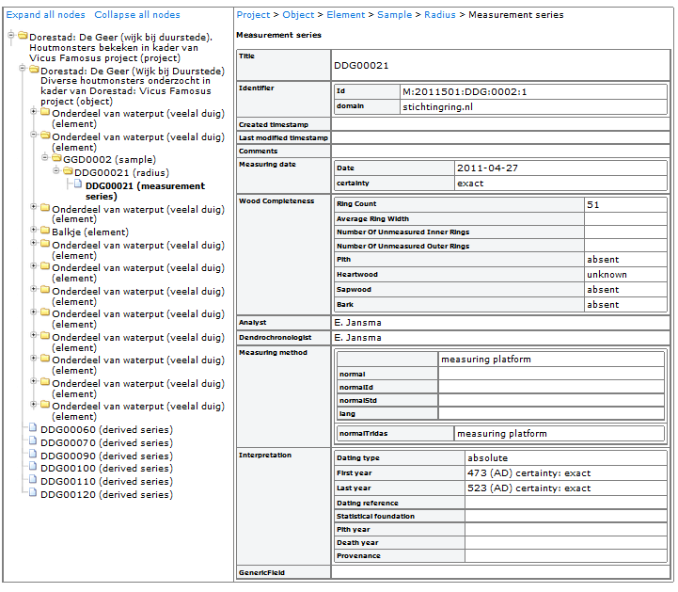Click the DDG00021 measurement series document icon

pos(78,184)
